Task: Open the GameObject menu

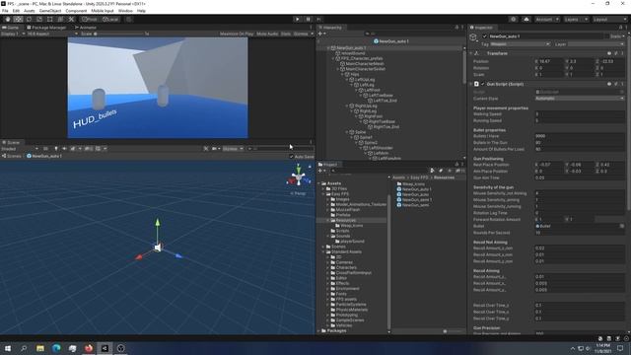Action: pos(50,11)
